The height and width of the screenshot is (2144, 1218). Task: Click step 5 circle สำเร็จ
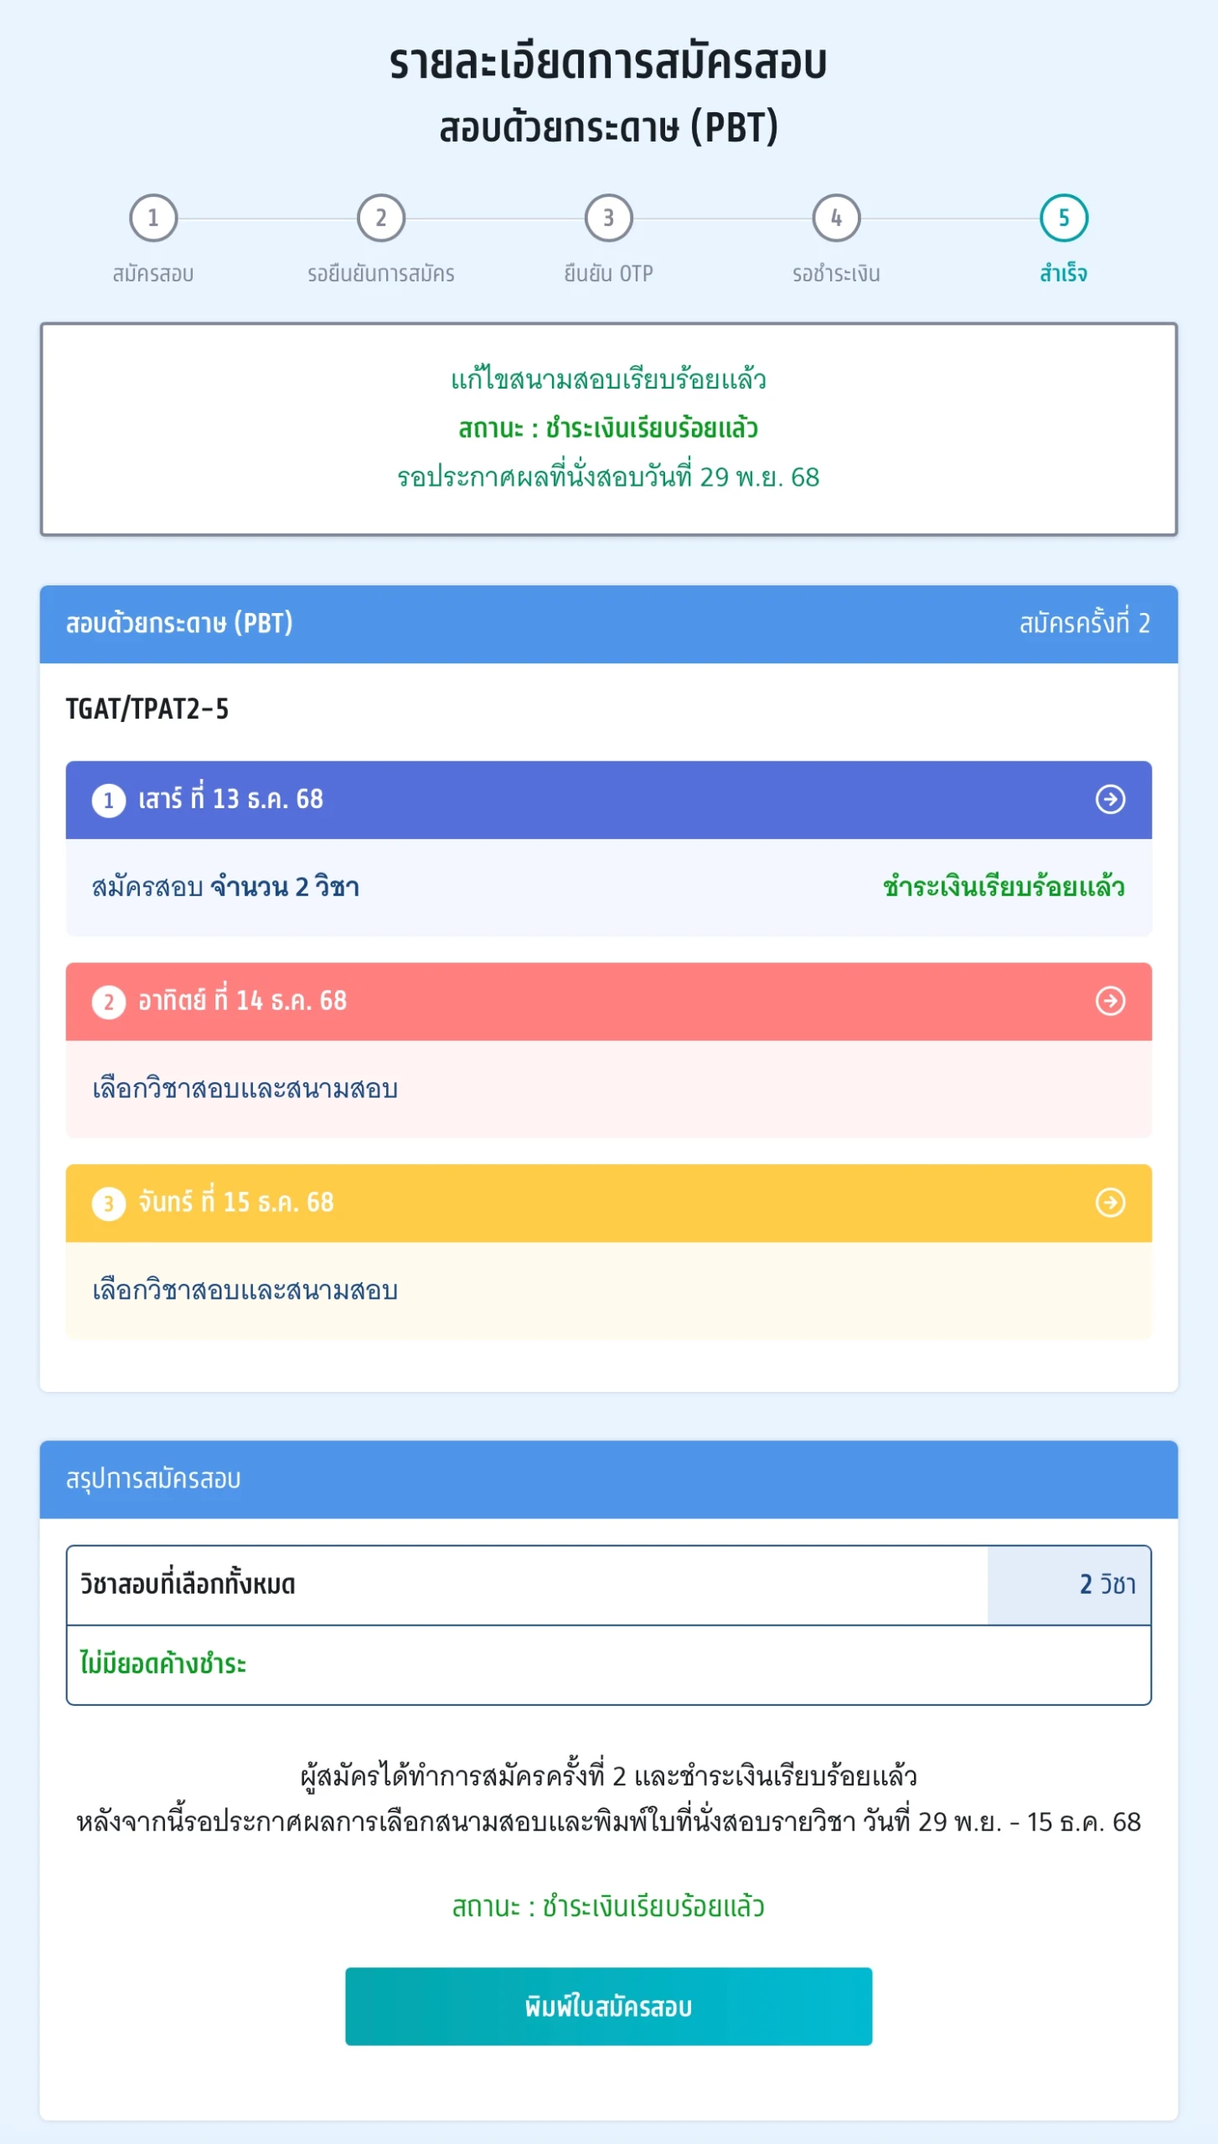pos(1064,218)
